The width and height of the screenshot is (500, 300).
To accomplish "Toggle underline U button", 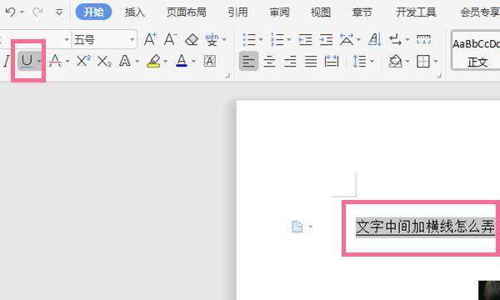I will click(x=27, y=61).
